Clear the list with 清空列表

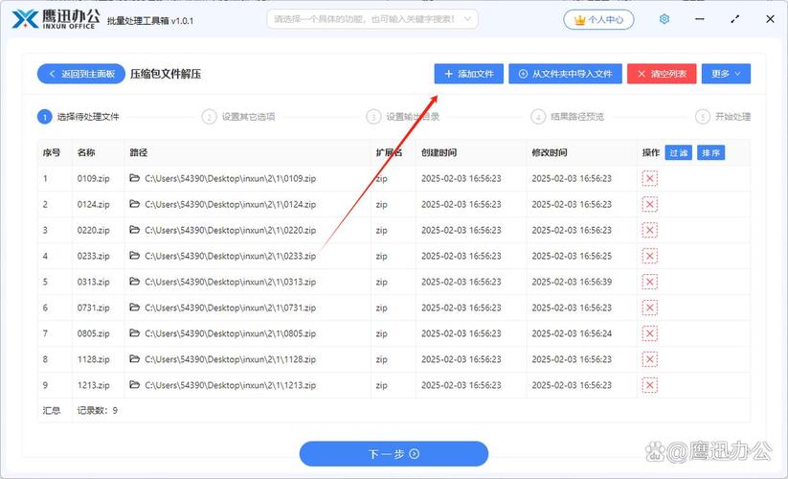(x=662, y=74)
